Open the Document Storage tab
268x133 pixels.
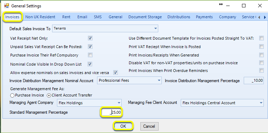(145, 17)
